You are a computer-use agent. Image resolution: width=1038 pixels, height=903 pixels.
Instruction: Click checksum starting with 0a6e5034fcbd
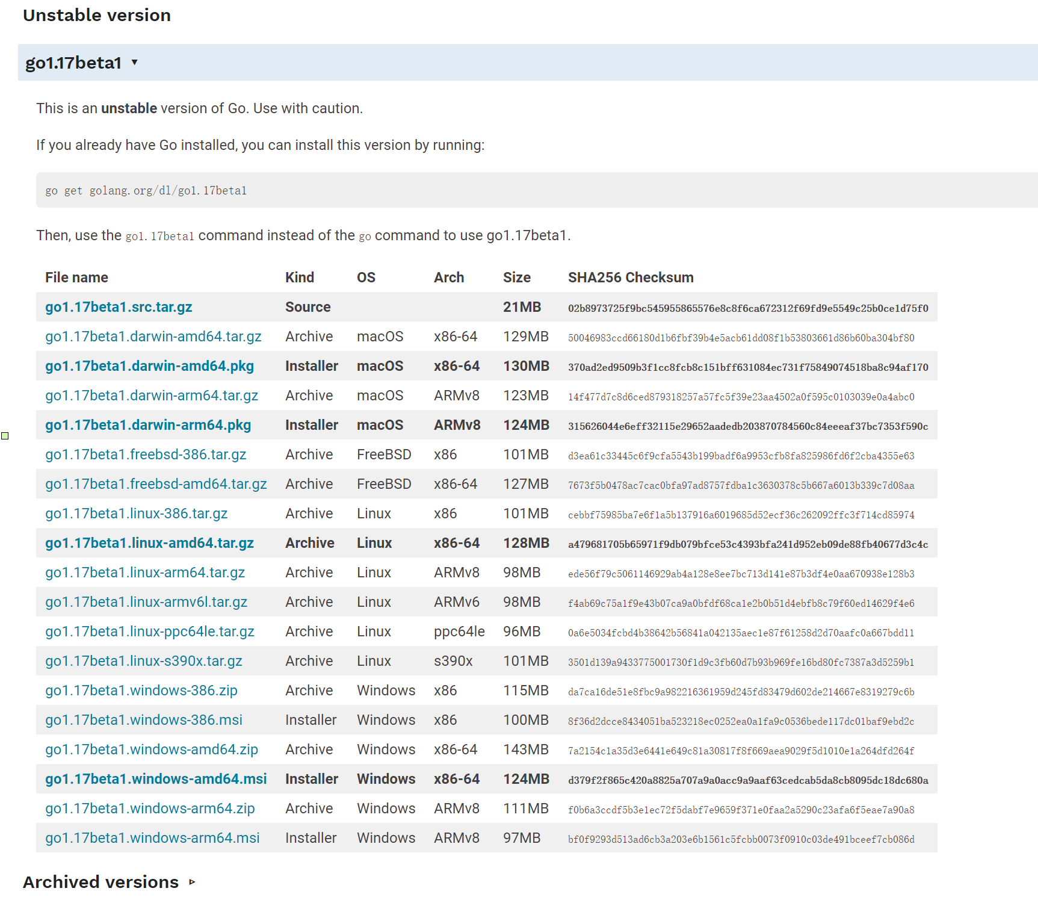click(x=741, y=633)
